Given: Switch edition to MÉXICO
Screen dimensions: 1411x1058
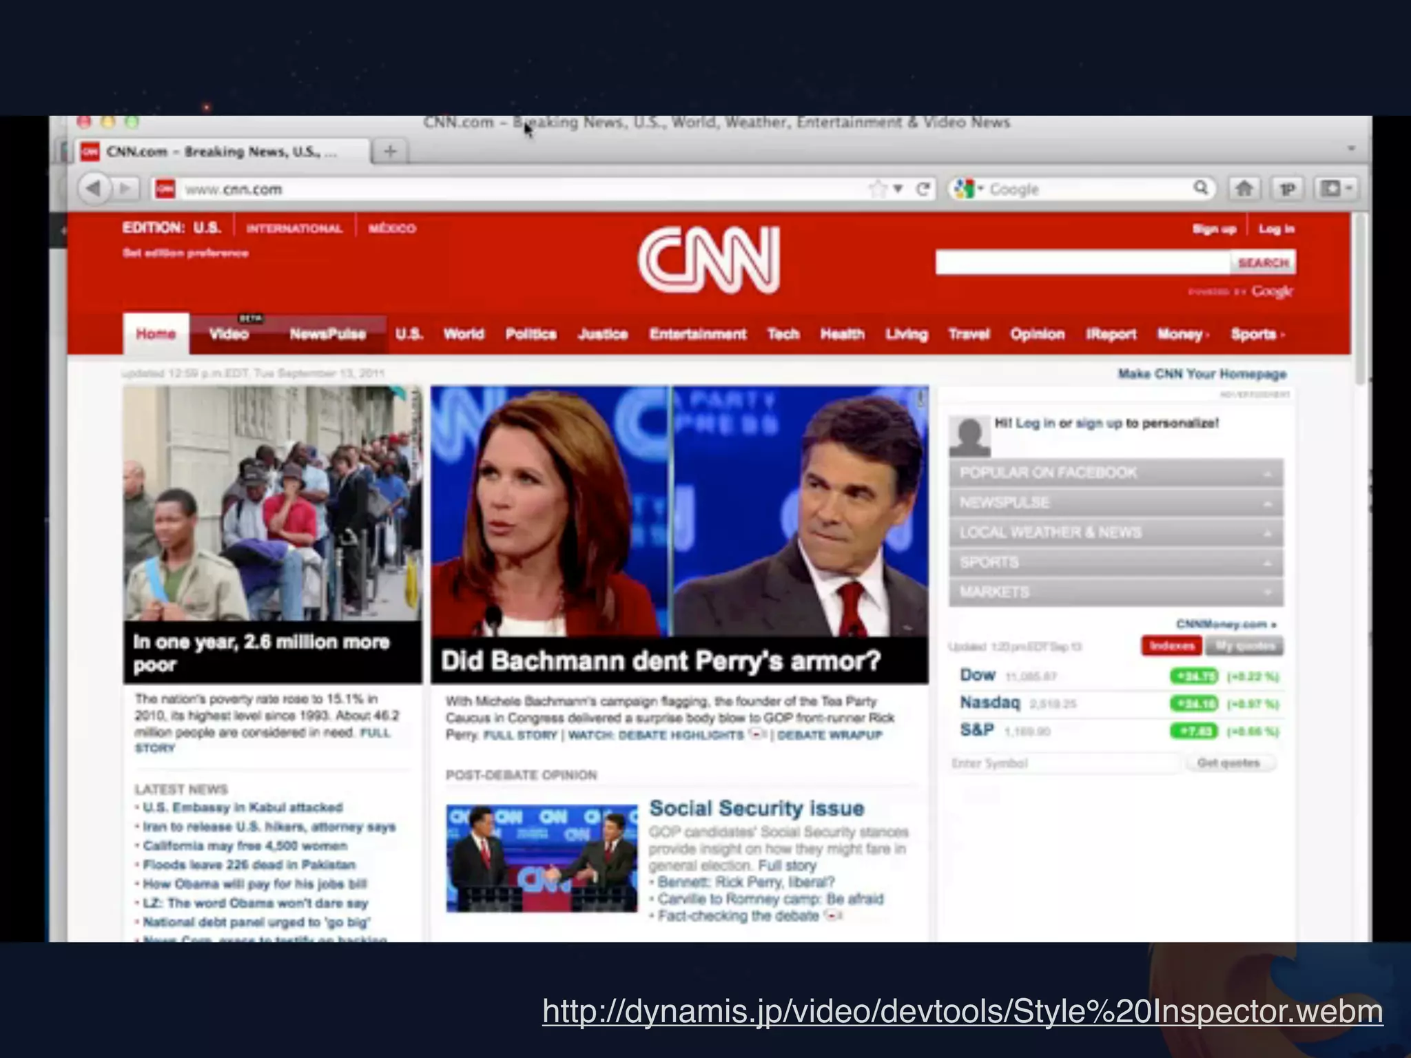Looking at the screenshot, I should [x=392, y=229].
